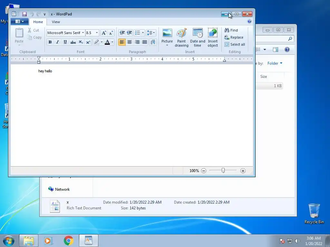Click Replace in Editing group
Viewport: 330px width, 247px height.
pos(234,37)
